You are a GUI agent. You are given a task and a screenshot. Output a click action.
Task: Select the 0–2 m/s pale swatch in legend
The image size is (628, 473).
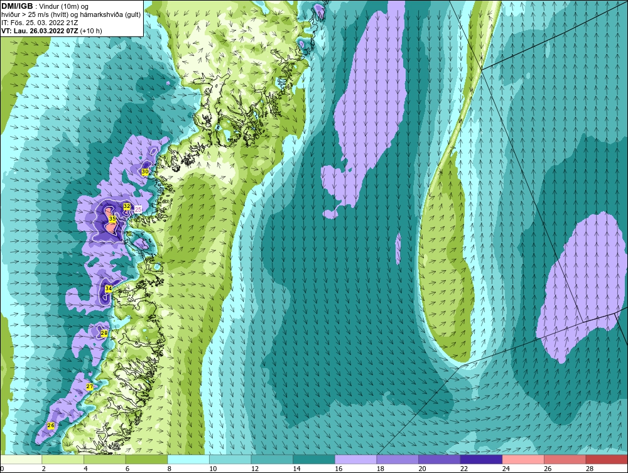click(x=21, y=459)
